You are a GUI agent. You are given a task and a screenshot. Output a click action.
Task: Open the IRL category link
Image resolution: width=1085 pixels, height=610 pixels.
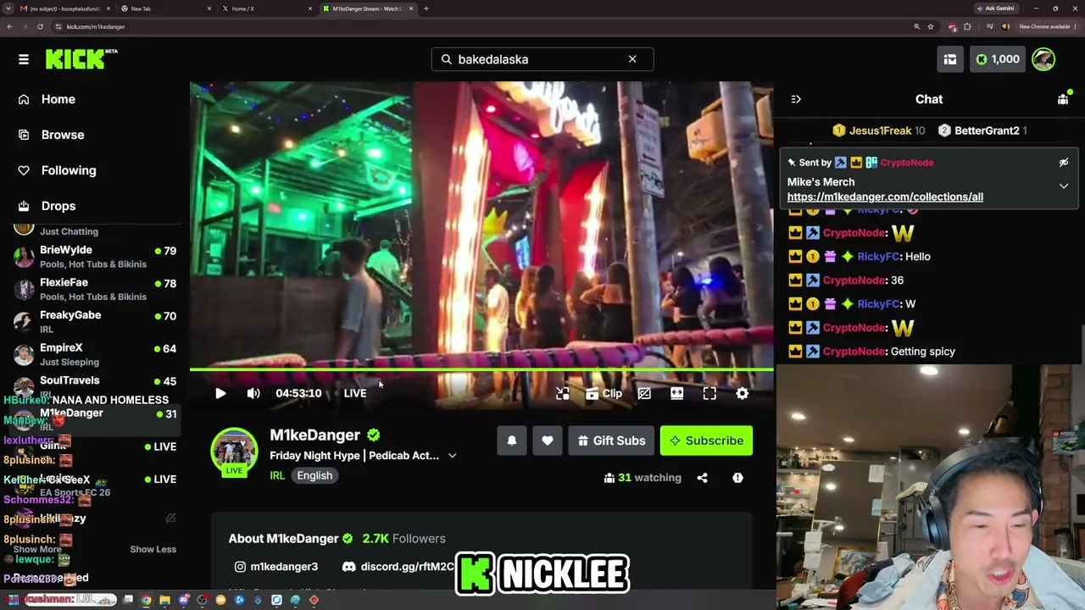[277, 475]
